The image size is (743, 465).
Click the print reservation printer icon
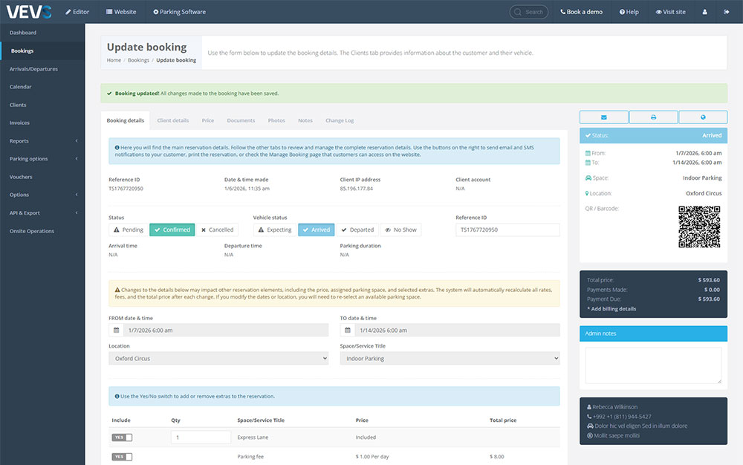coord(653,117)
